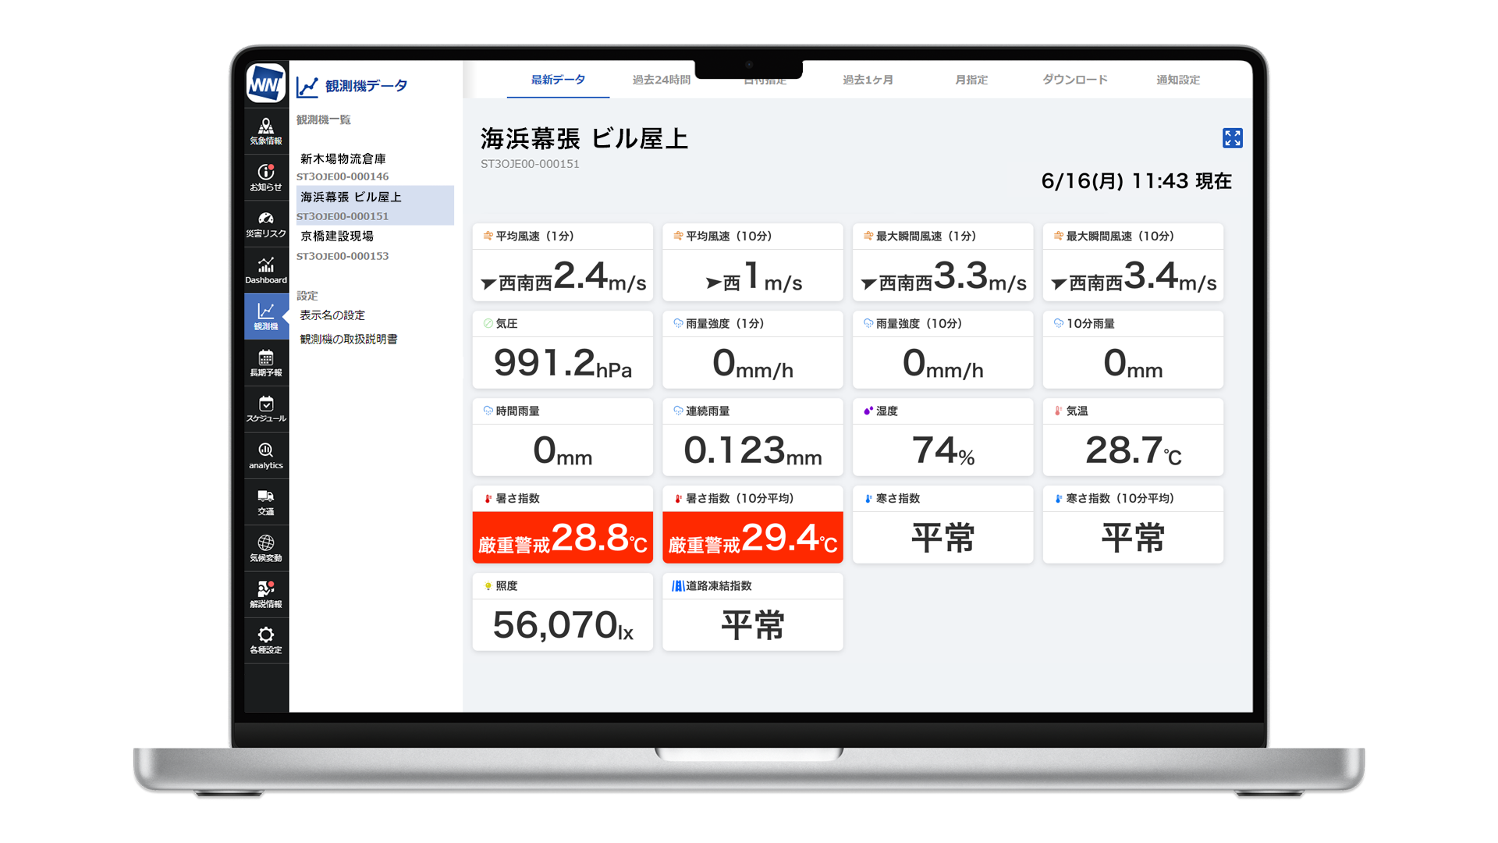The width and height of the screenshot is (1498, 843).
Task: Click the 平均風速（1分）2.4m/s value
Action: [x=563, y=276]
